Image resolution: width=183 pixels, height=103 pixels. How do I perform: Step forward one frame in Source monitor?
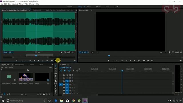43,60
